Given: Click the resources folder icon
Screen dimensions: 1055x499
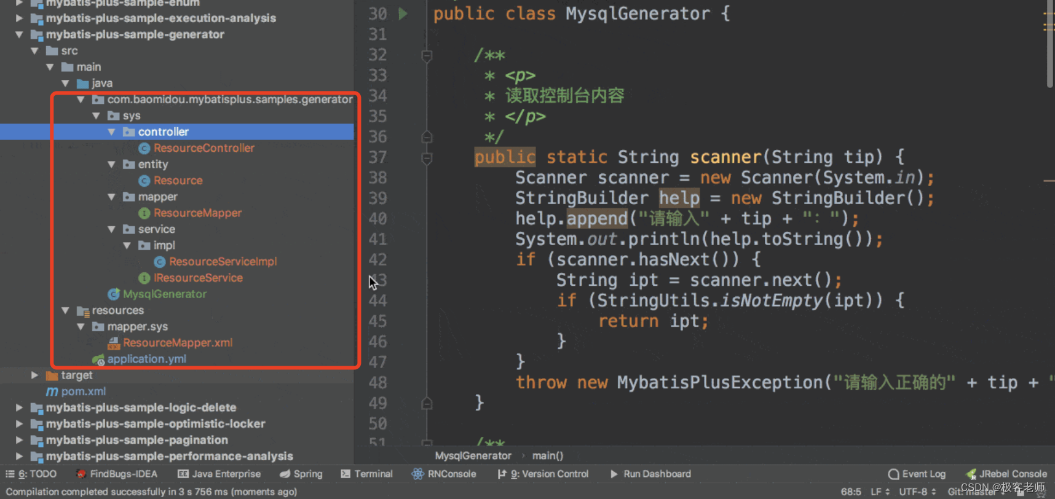Looking at the screenshot, I should 83,311.
